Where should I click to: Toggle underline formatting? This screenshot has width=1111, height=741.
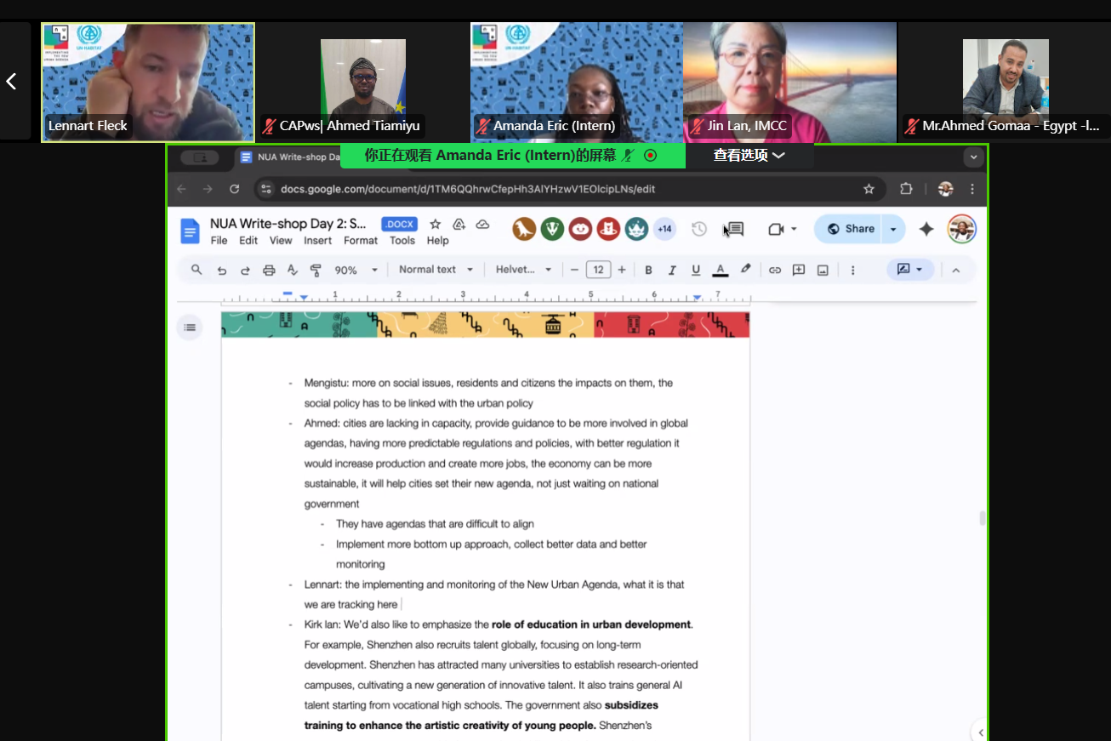[696, 271]
